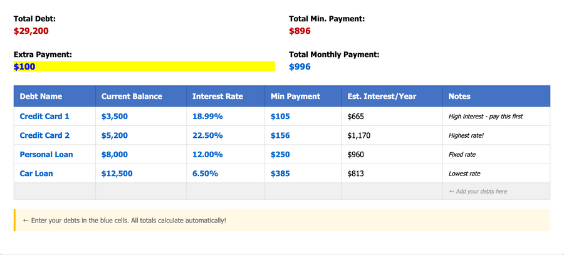Select the $250 min payment cell
564x255 pixels.
(303, 155)
